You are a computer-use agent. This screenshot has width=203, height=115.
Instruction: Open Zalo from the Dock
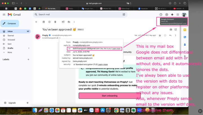(x=91, y=110)
